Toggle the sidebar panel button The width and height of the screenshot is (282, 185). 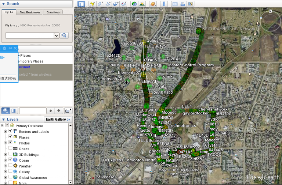(x=81, y=4)
